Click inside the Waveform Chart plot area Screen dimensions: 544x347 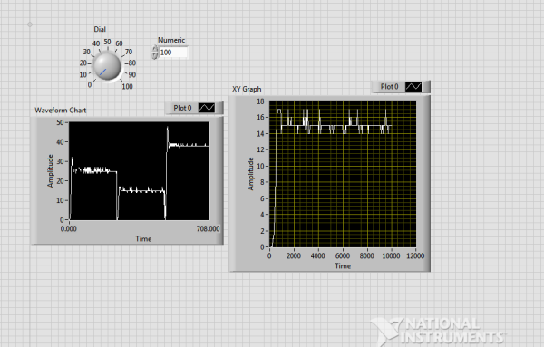tap(139, 171)
